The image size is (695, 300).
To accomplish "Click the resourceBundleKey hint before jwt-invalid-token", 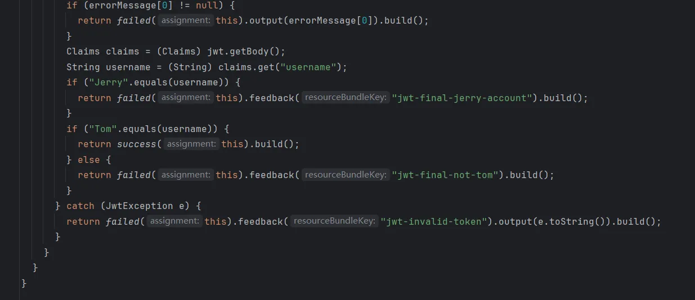I will coord(334,221).
